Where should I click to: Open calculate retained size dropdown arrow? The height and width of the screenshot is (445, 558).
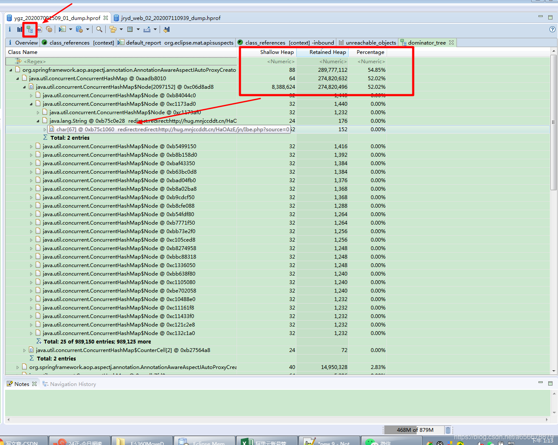(x=138, y=29)
